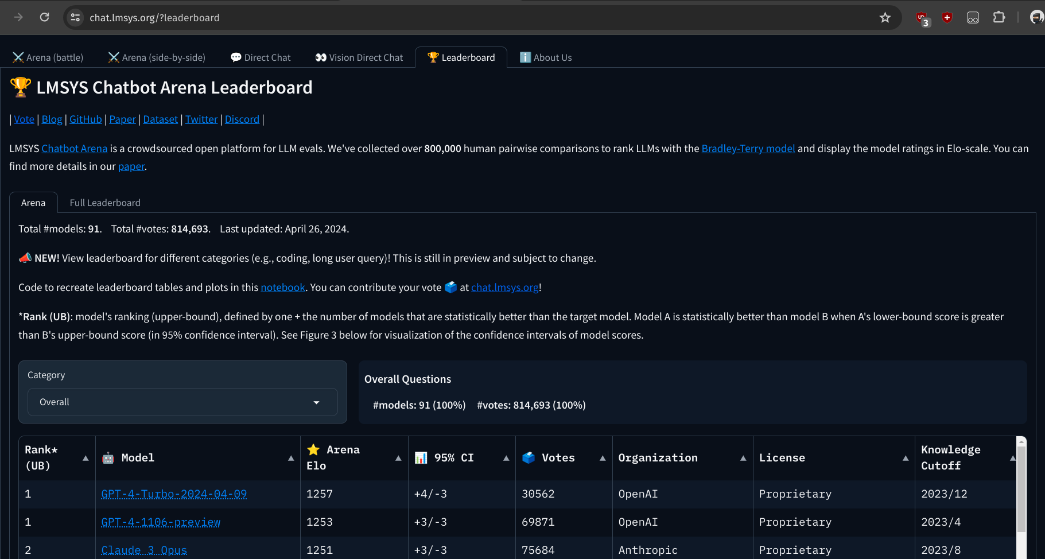Click the star icon in the Arena Elo header
This screenshot has width=1045, height=559.
tap(313, 450)
